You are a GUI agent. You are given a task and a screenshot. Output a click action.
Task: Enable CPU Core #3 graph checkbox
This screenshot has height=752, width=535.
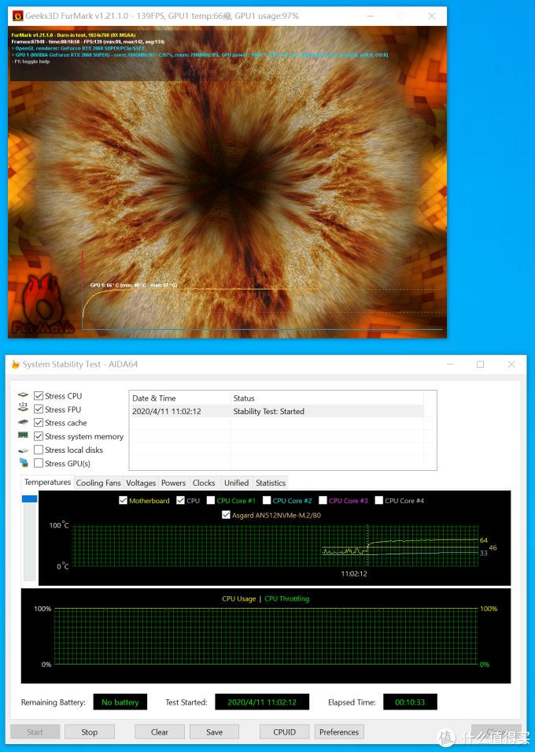323,501
